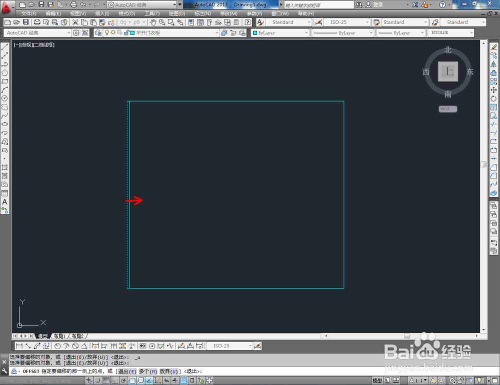
Task: Select the Array modify tool
Action: pyautogui.click(x=493, y=81)
